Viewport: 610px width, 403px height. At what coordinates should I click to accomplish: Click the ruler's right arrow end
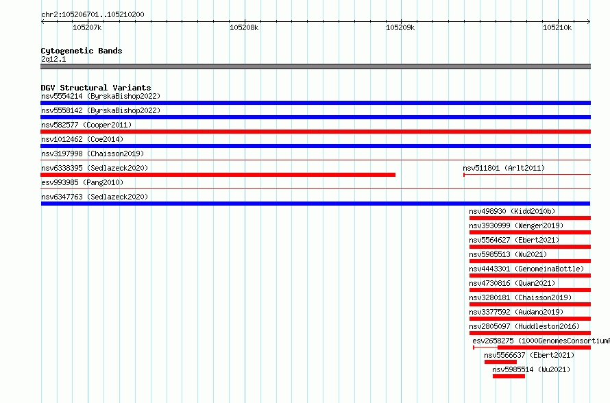(x=589, y=22)
